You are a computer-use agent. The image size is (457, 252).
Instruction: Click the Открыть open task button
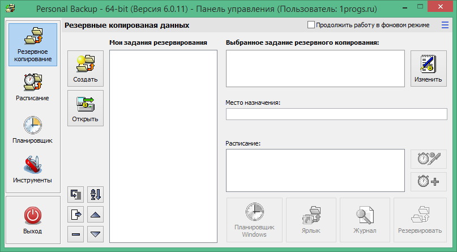(x=85, y=108)
